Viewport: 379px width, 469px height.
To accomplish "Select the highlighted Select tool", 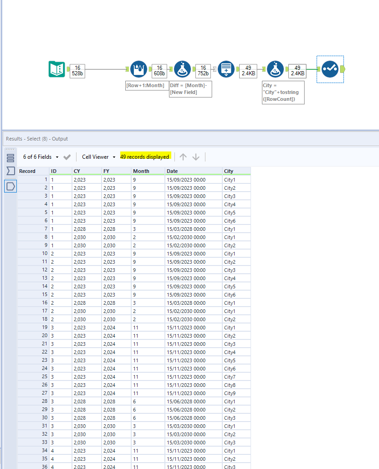I will (330, 69).
